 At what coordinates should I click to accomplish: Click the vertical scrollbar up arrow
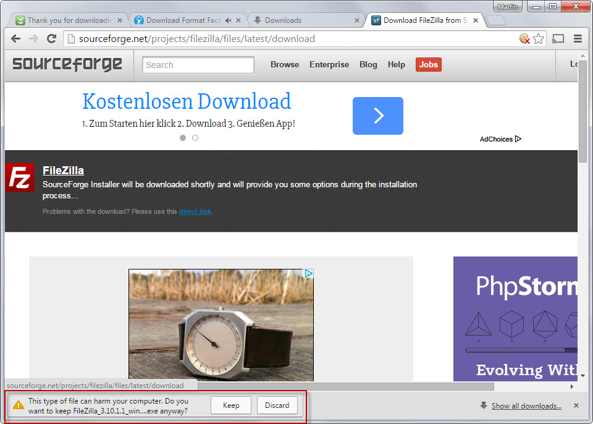click(x=582, y=56)
